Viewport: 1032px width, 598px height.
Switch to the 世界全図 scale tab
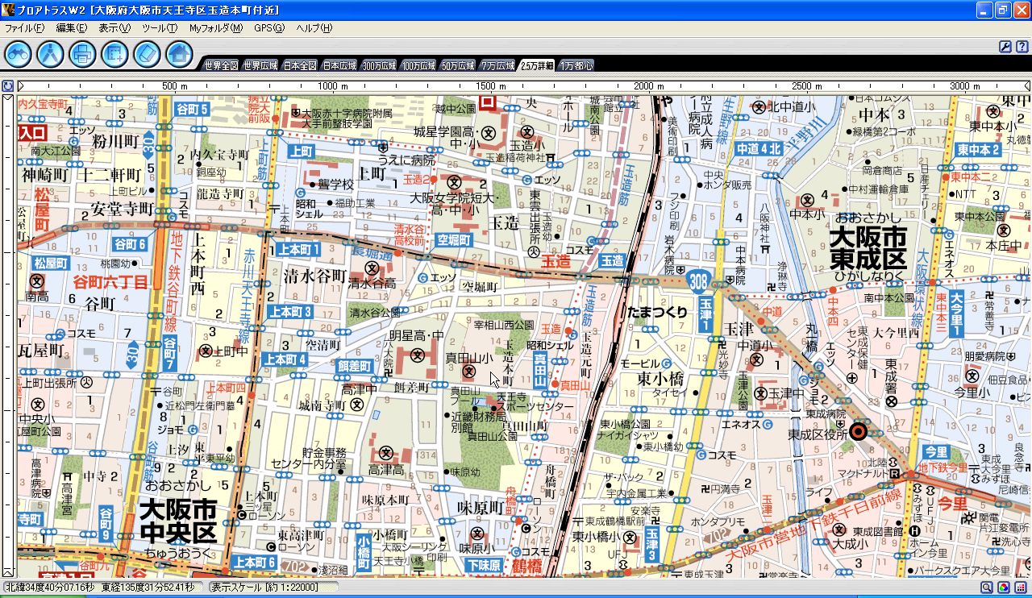click(221, 66)
